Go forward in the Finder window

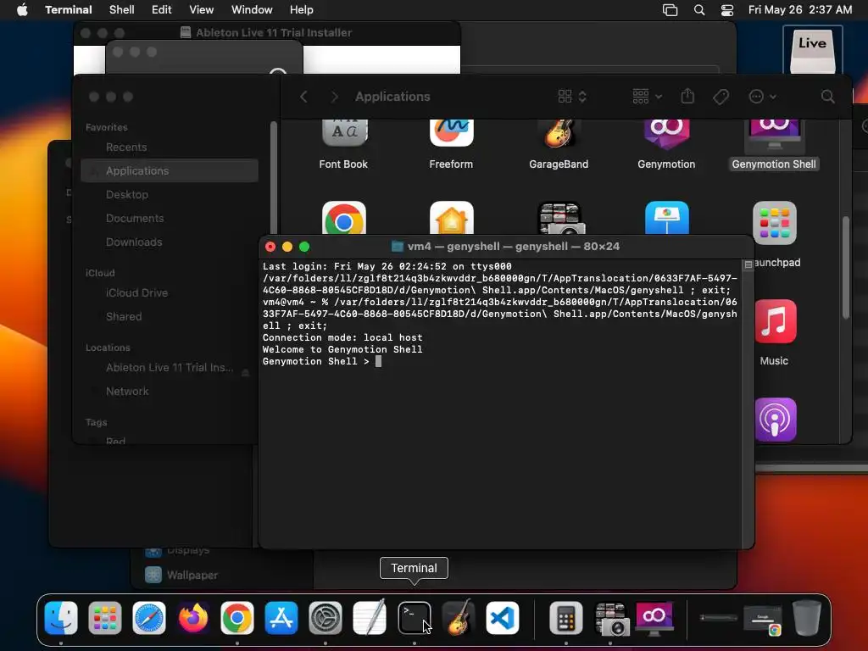(x=334, y=97)
